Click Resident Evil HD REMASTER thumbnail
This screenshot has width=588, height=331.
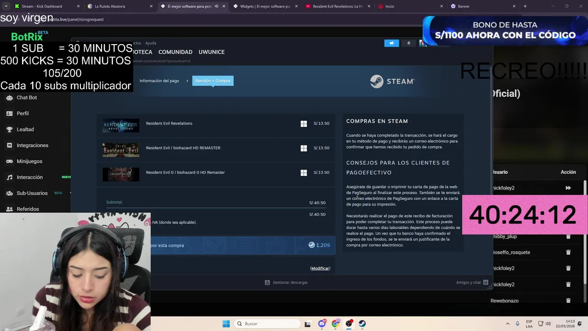pos(121,150)
